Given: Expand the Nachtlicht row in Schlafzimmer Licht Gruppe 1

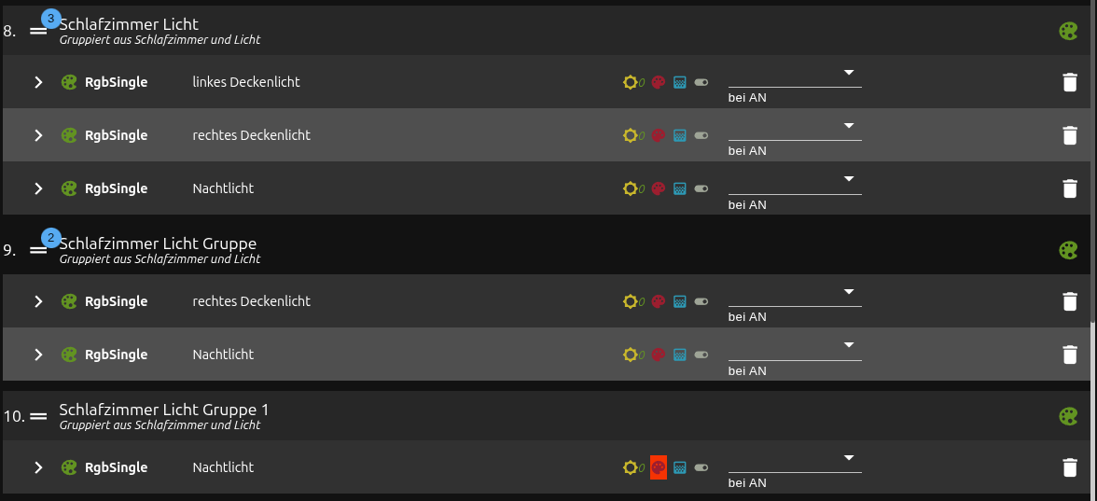Looking at the screenshot, I should click(38, 467).
